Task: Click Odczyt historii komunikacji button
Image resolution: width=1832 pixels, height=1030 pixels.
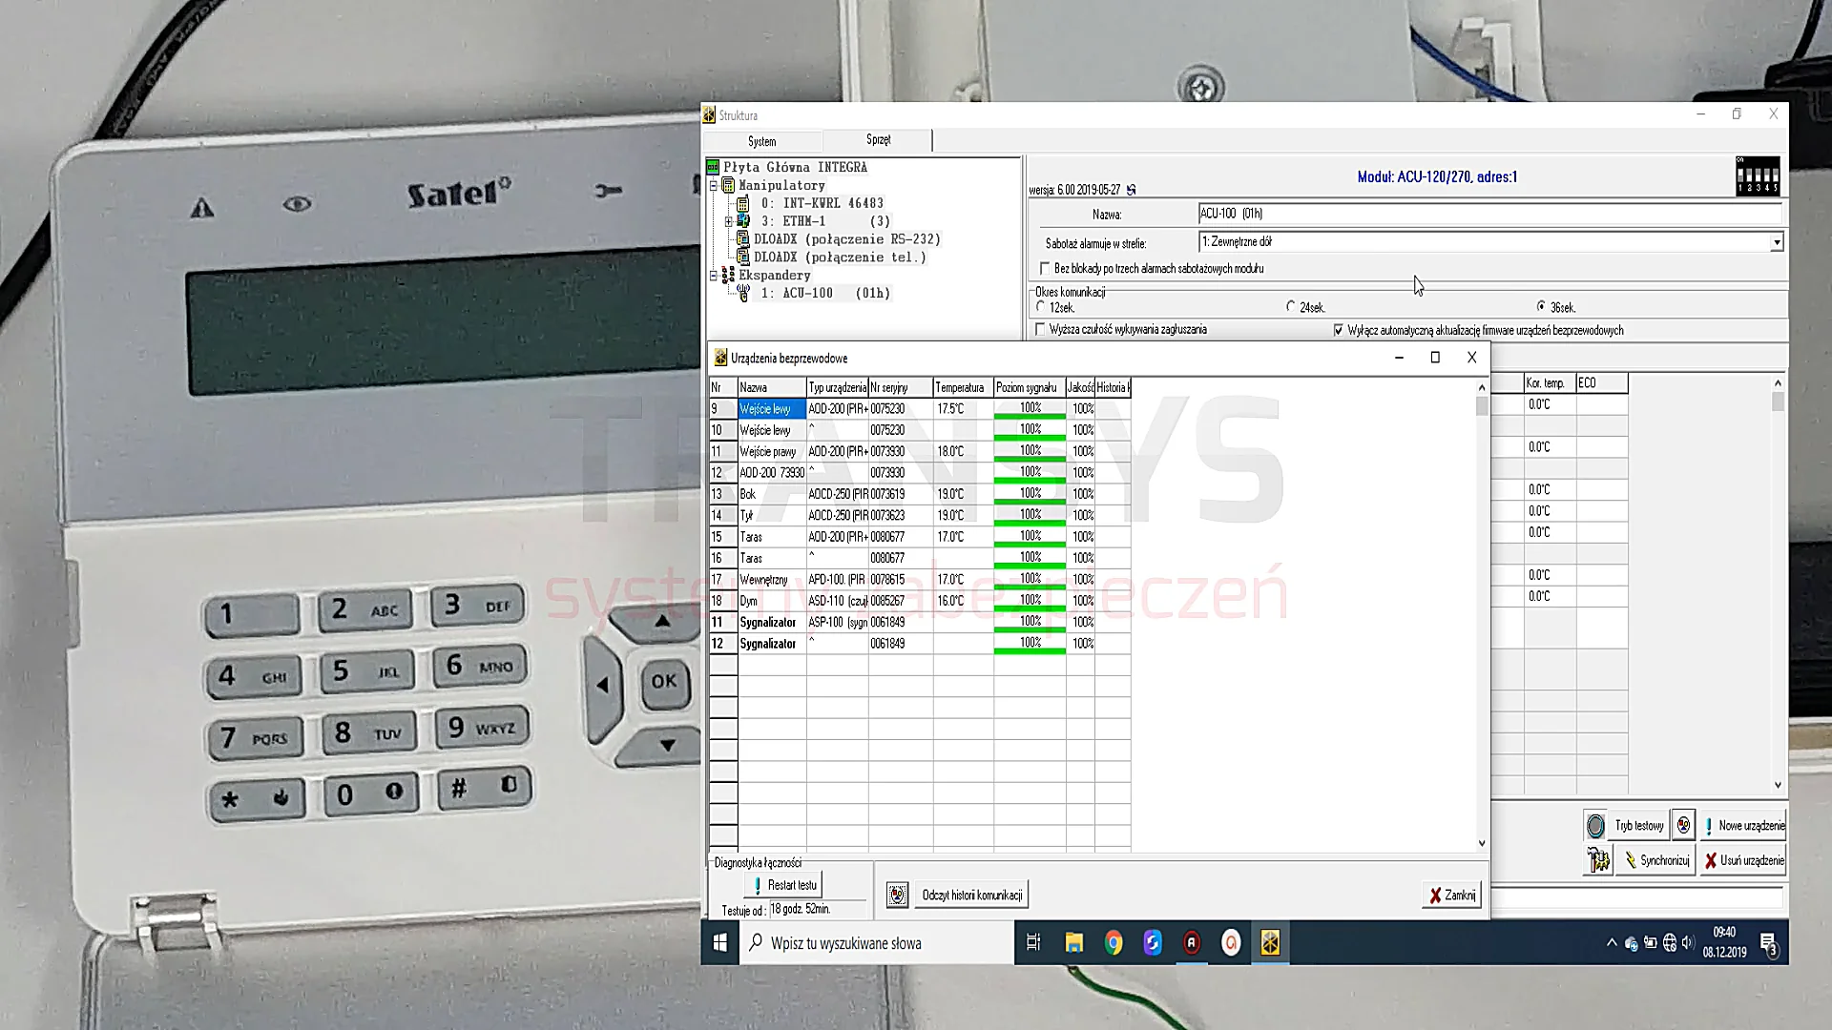Action: click(971, 895)
